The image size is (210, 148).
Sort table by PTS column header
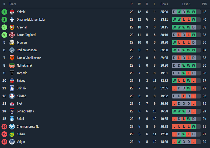204,4
